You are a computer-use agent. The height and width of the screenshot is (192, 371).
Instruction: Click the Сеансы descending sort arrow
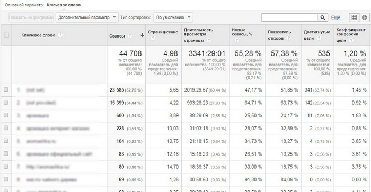tap(142, 35)
